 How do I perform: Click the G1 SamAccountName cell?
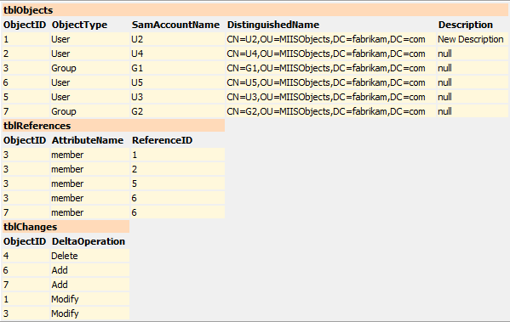click(178, 68)
